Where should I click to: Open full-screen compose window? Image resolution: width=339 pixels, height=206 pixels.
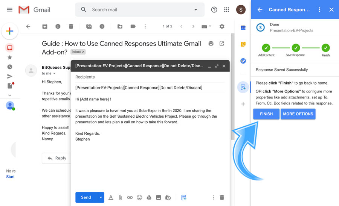217,66
